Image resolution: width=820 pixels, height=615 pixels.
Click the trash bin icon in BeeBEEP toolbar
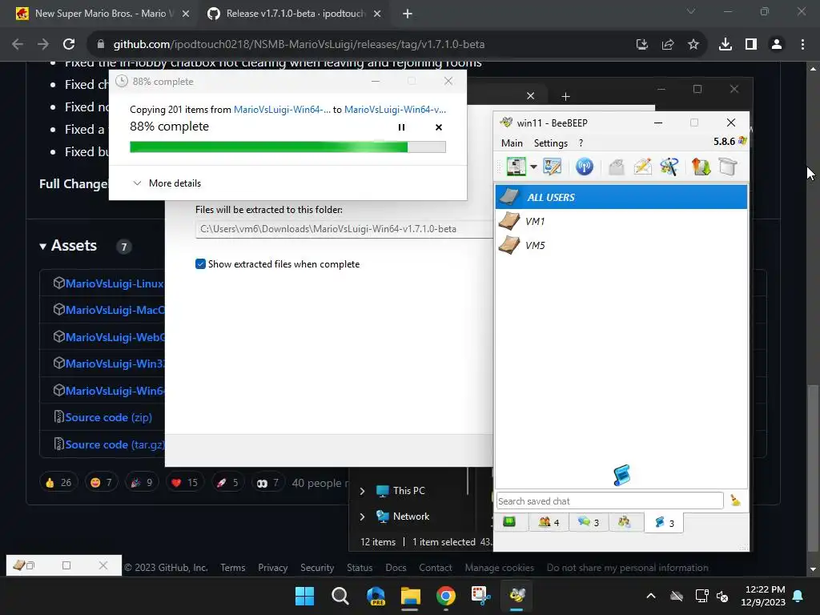(x=727, y=167)
